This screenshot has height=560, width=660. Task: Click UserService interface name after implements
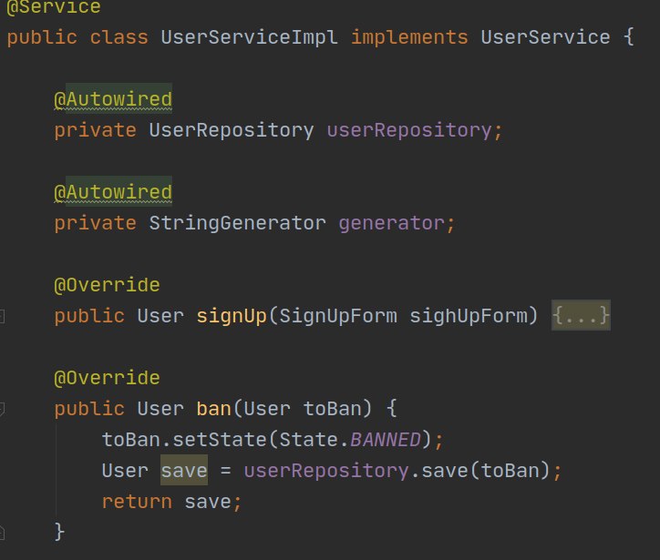coord(545,37)
